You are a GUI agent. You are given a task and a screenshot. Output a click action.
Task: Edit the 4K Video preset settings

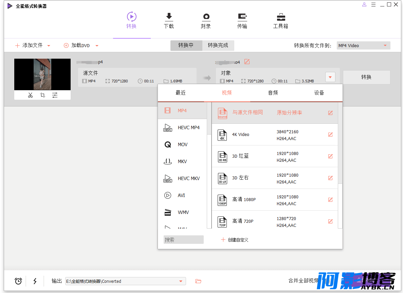331,135
